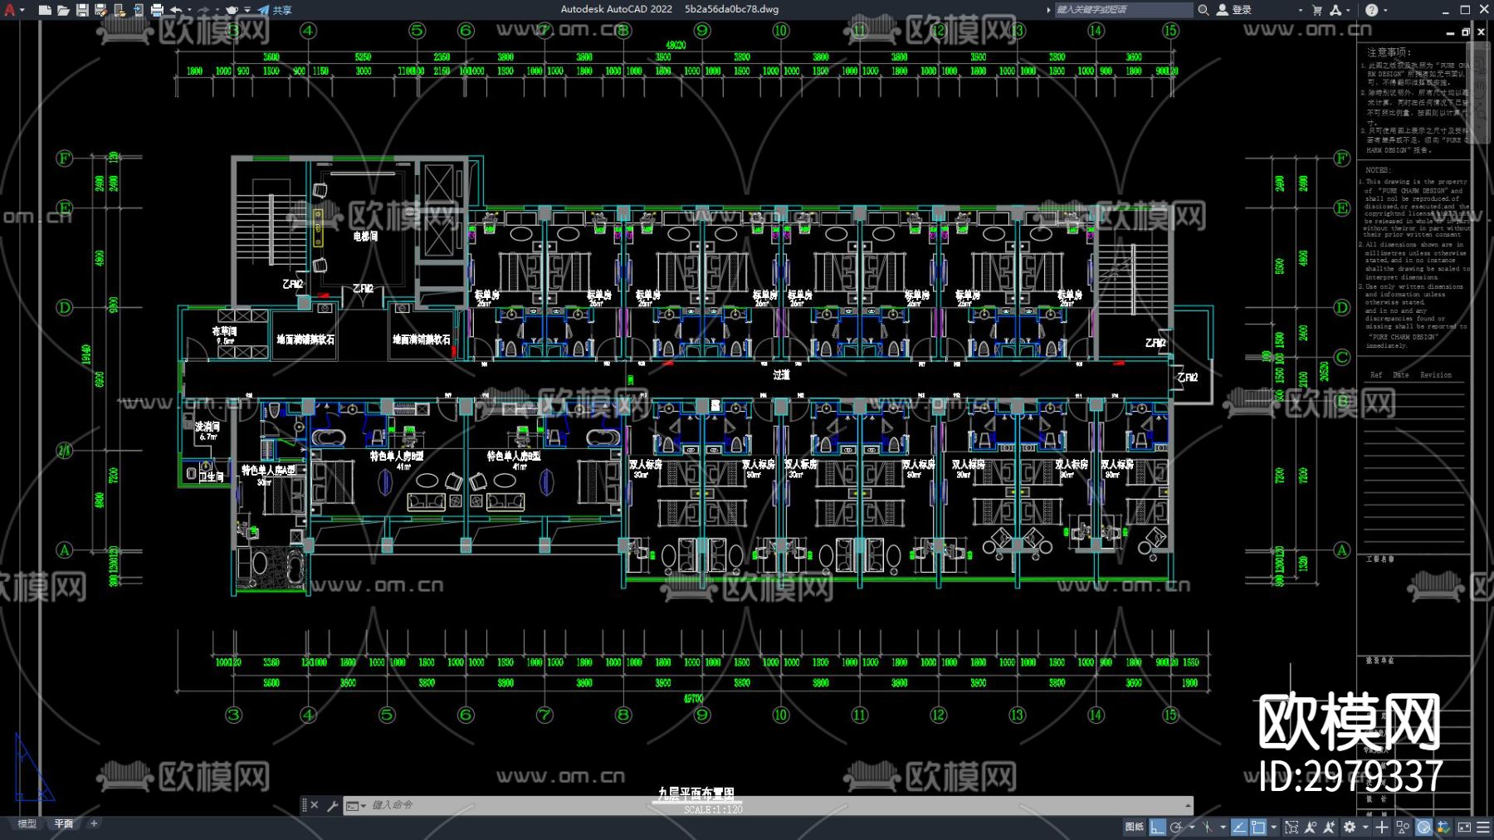Open the Help question mark icon

click(x=1371, y=10)
